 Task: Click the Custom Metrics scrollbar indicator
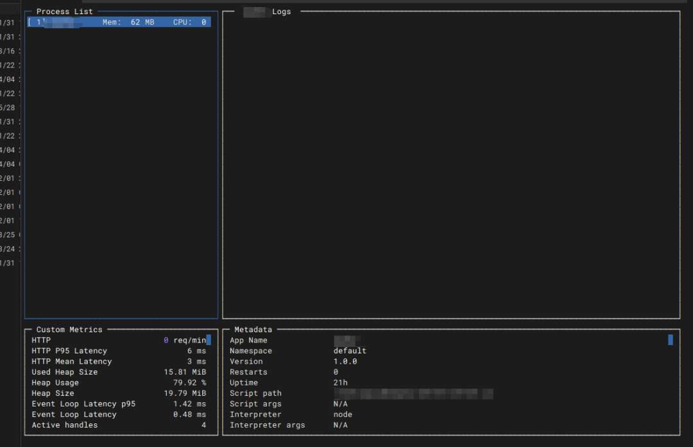tap(209, 340)
